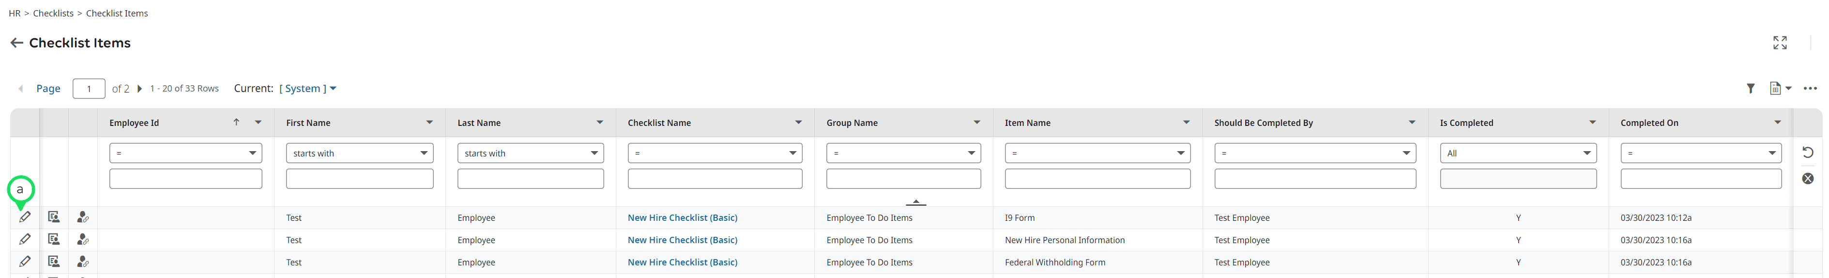
Task: Open Group Name column menu arrow
Action: point(976,123)
